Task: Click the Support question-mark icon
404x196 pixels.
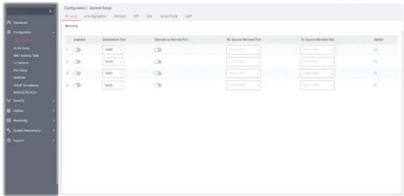Action: coord(8,141)
